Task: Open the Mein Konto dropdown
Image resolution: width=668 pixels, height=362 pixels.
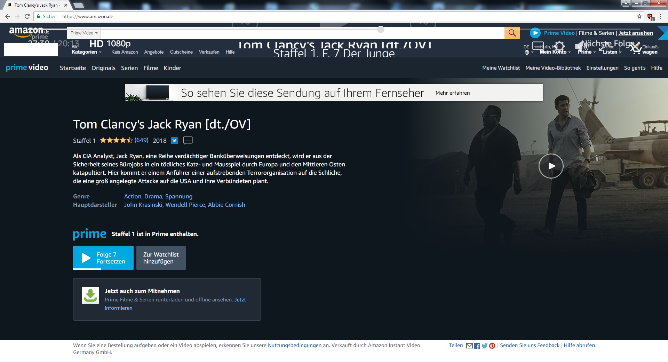Action: [555, 49]
